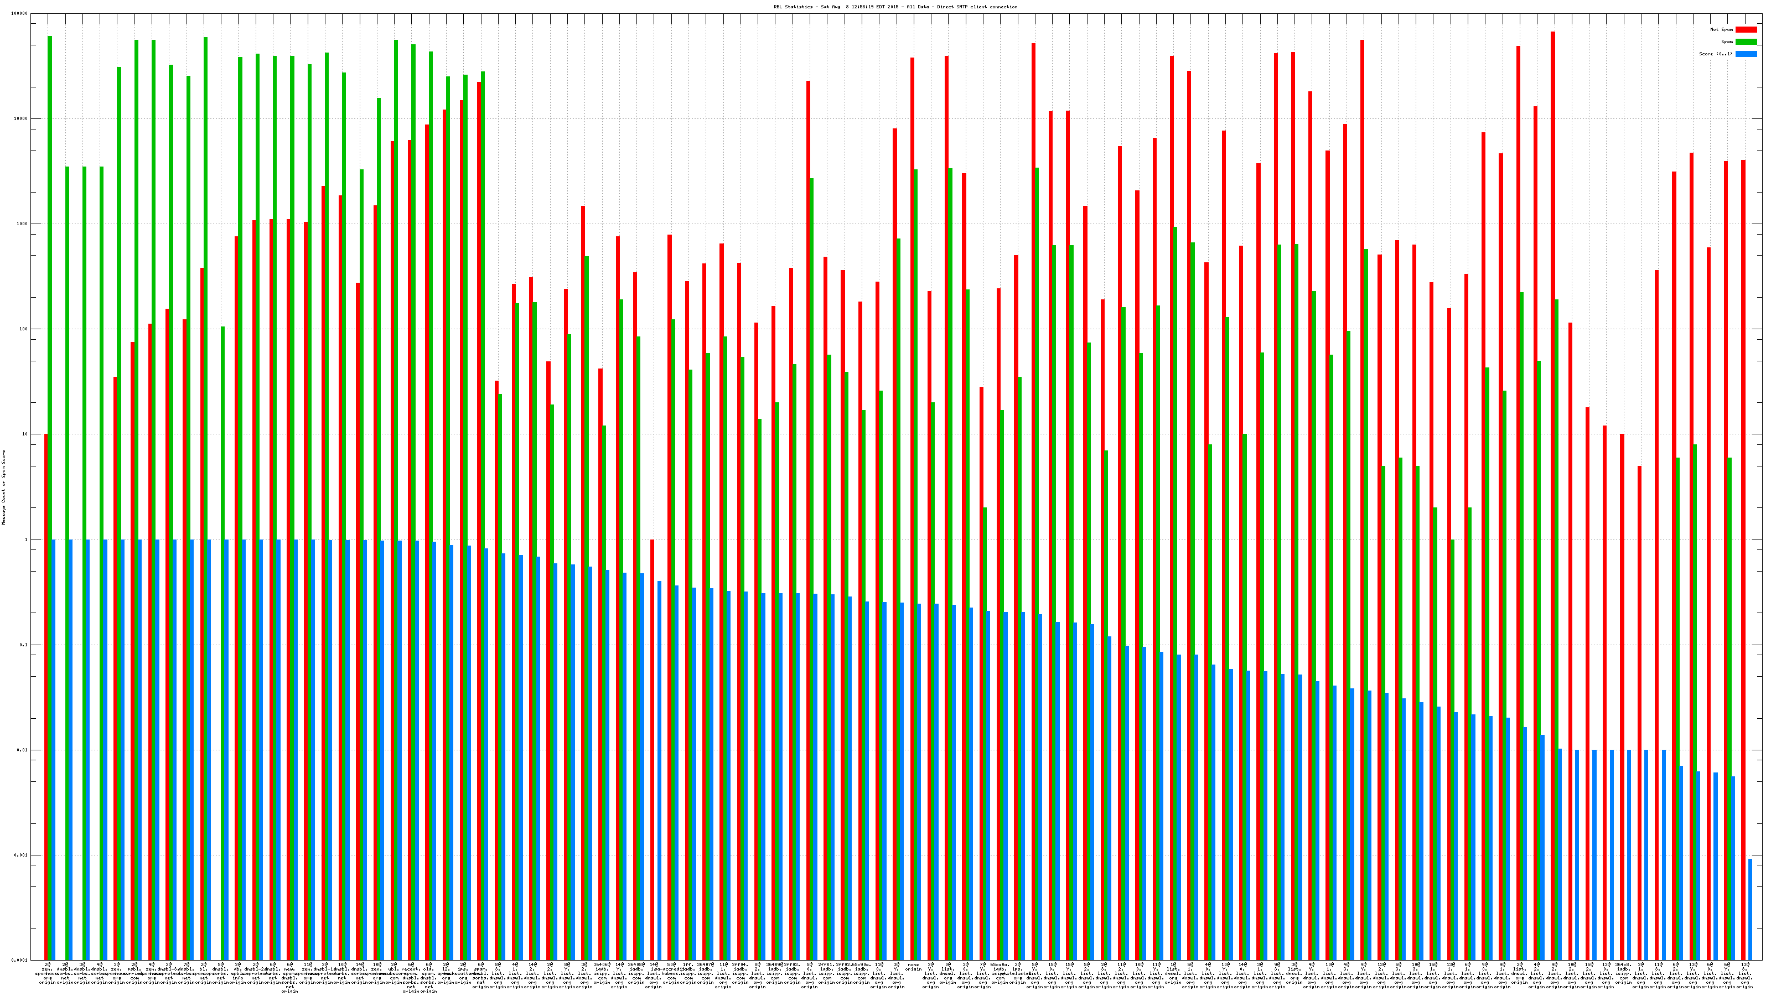Viewport: 1771px width, 996px height.
Task: Click the 0.001 y-axis tick label
Action: pos(20,856)
